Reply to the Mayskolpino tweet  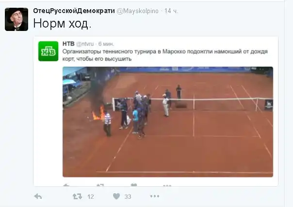pyautogui.click(x=38, y=196)
